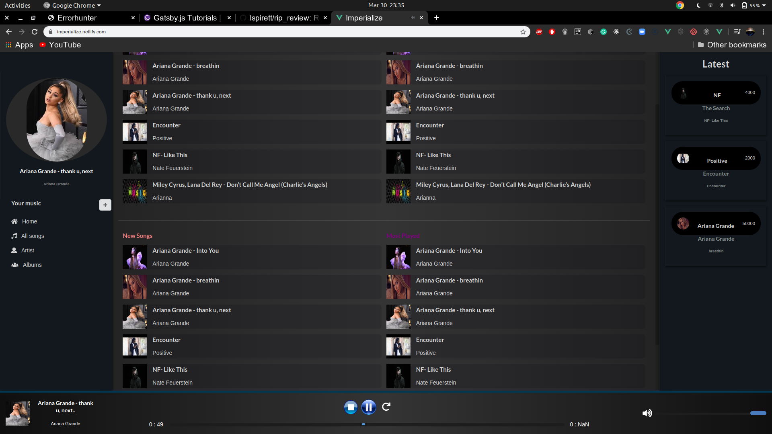The image size is (772, 434).
Task: Play Ariana Grande - Into You under New Songs
Action: tap(185, 251)
